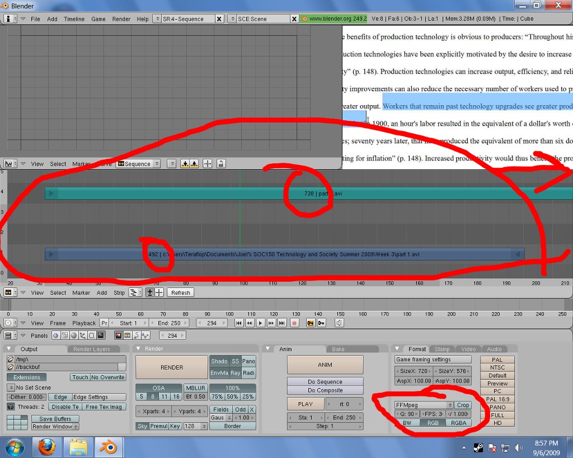Toggle the audio speaker icon in the timeline
Screen dimensions: 573x458
(x=339, y=323)
